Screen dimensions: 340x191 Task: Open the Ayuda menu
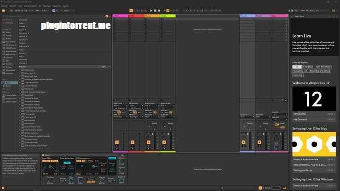[x=65, y=6]
